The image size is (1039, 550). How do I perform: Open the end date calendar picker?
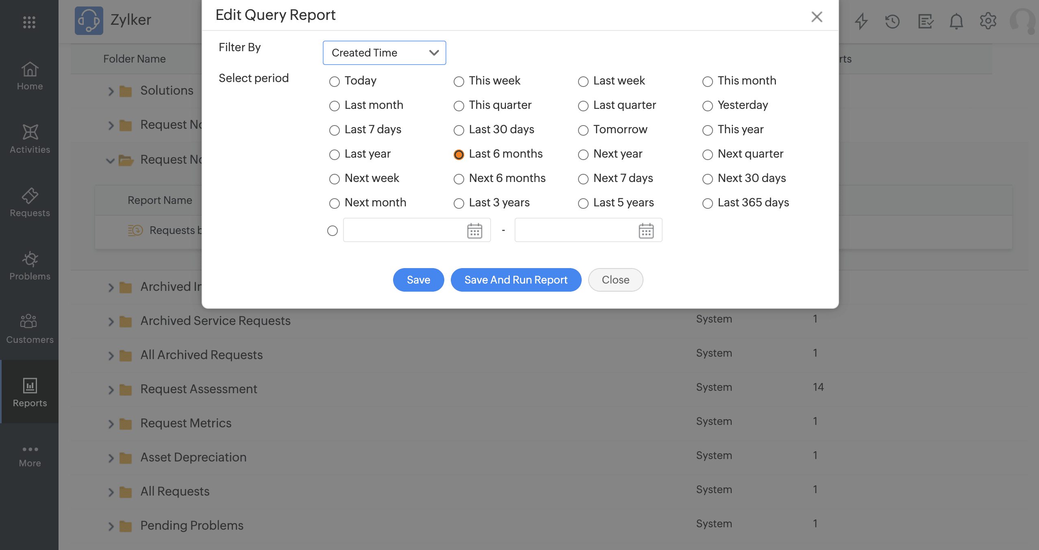pos(646,231)
